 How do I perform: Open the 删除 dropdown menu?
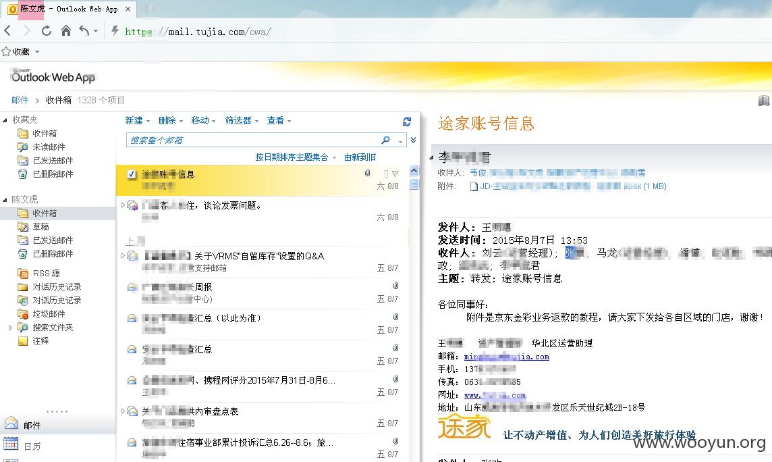pyautogui.click(x=170, y=121)
